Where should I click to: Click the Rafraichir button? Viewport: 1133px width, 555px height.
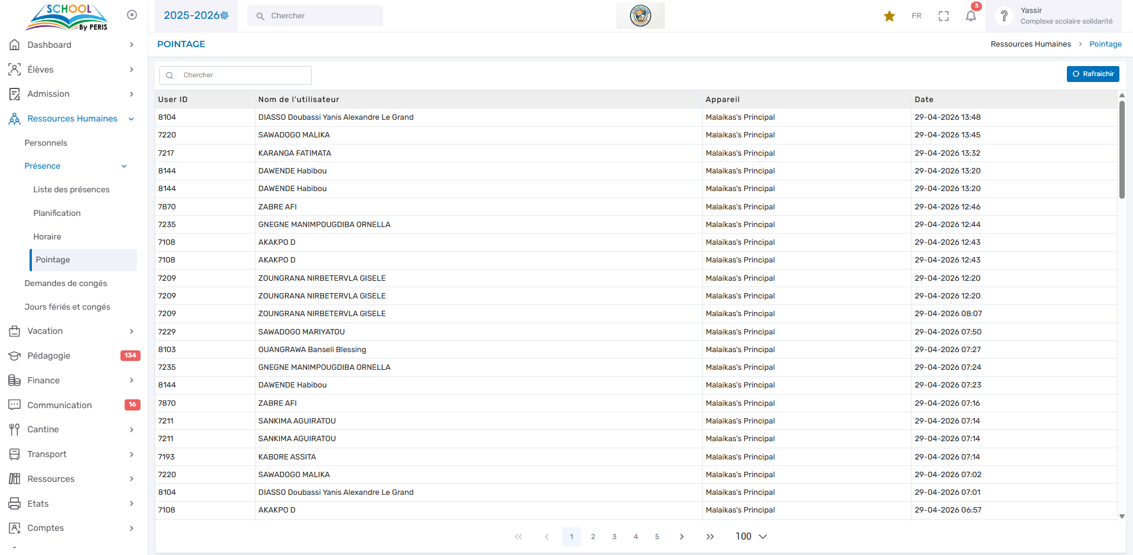(1092, 74)
